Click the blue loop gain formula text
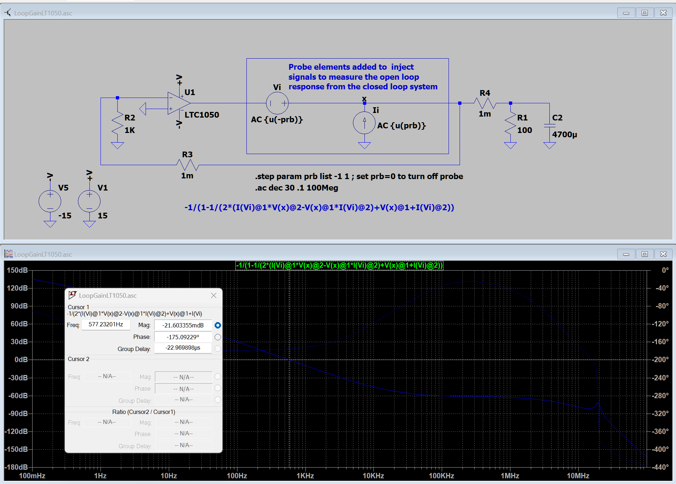 click(x=319, y=207)
